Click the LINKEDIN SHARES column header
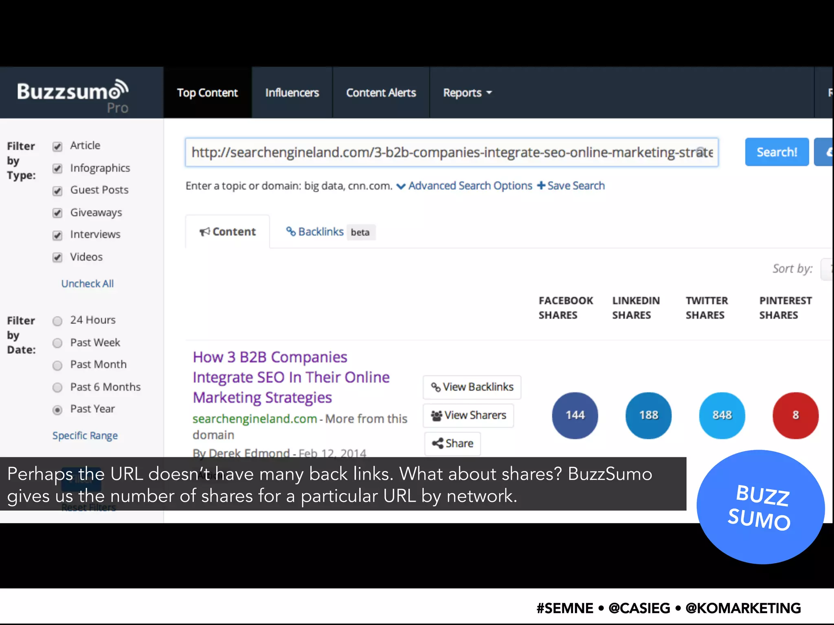The height and width of the screenshot is (625, 834). [x=636, y=308]
